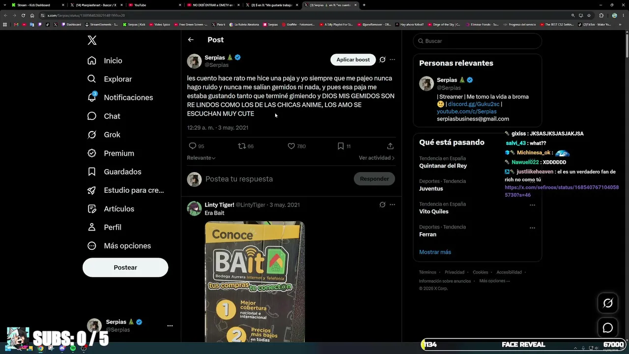This screenshot has height=354, width=629.
Task: Open the floating messages button
Action: [x=608, y=328]
